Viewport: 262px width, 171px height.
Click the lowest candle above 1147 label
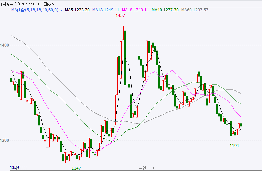[x=77, y=156]
